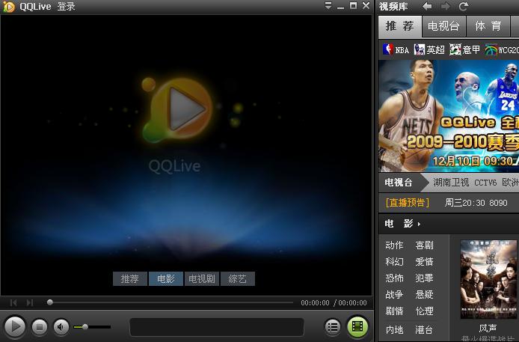
Task: Click the volume slider knob
Action: click(85, 327)
